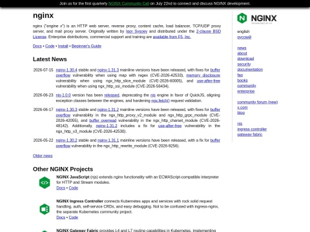Open Igor Sysoev link

pos(136,32)
